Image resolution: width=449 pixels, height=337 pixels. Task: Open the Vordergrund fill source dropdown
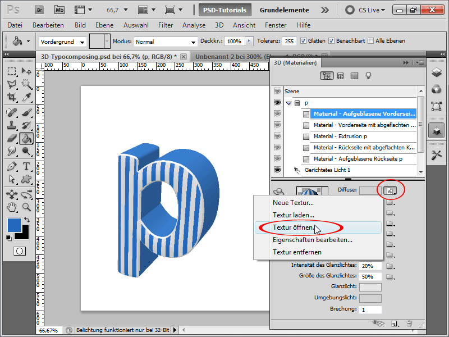pyautogui.click(x=62, y=42)
